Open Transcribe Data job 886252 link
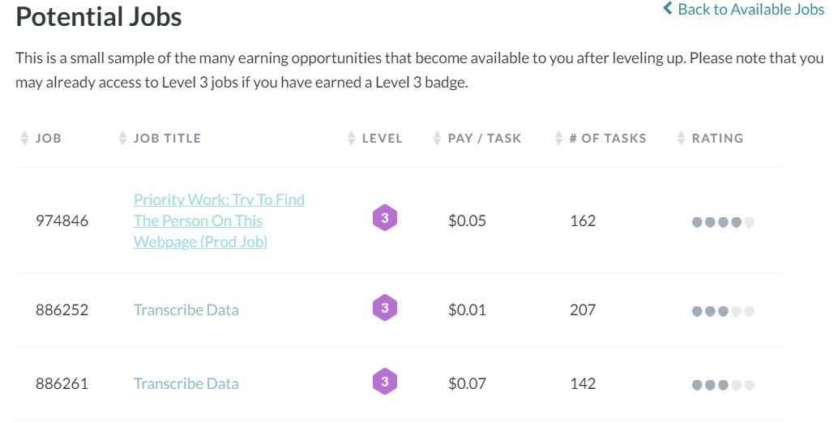Image resolution: width=838 pixels, height=423 pixels. (186, 310)
